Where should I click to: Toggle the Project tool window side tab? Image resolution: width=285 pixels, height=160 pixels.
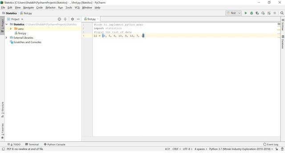(2, 25)
